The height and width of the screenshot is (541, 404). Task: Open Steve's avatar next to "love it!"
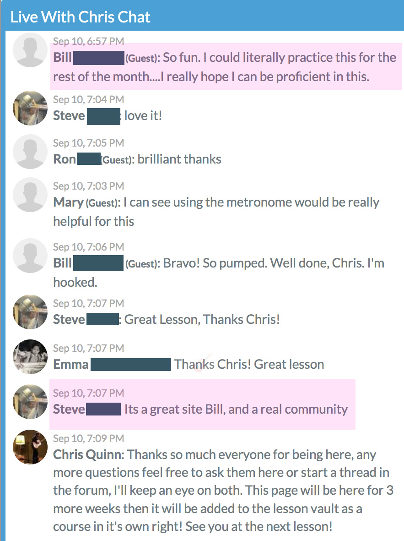[x=30, y=108]
